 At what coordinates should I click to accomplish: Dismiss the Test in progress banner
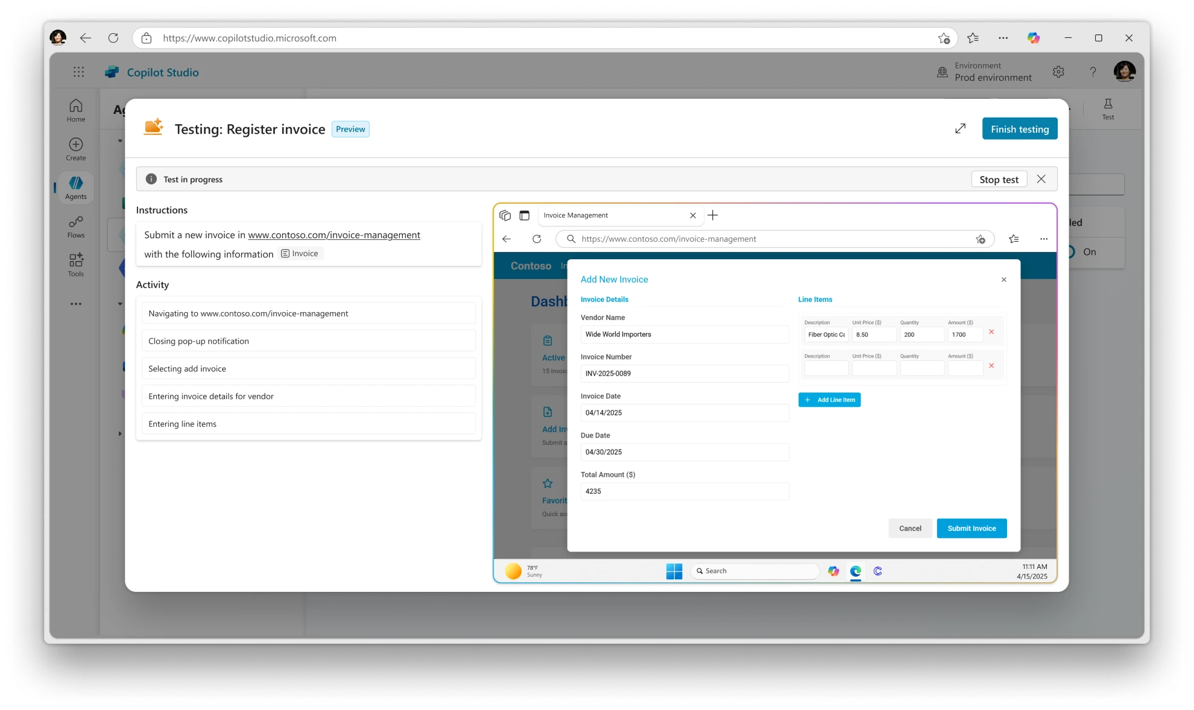point(1041,179)
